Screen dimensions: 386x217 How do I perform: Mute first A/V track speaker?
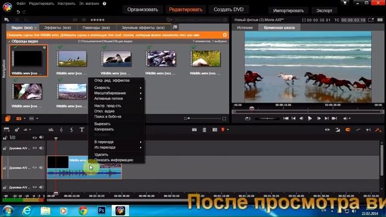(42, 148)
